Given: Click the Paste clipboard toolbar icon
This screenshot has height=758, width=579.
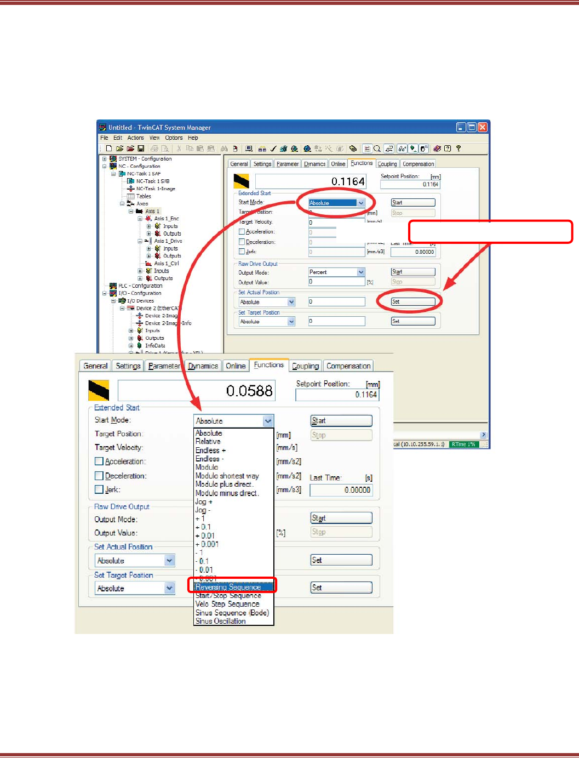Looking at the screenshot, I should 200,148.
